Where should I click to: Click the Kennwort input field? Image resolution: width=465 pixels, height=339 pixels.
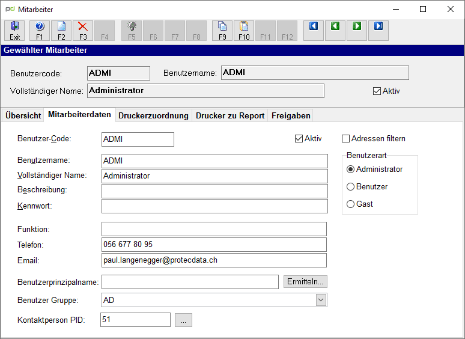click(214, 206)
